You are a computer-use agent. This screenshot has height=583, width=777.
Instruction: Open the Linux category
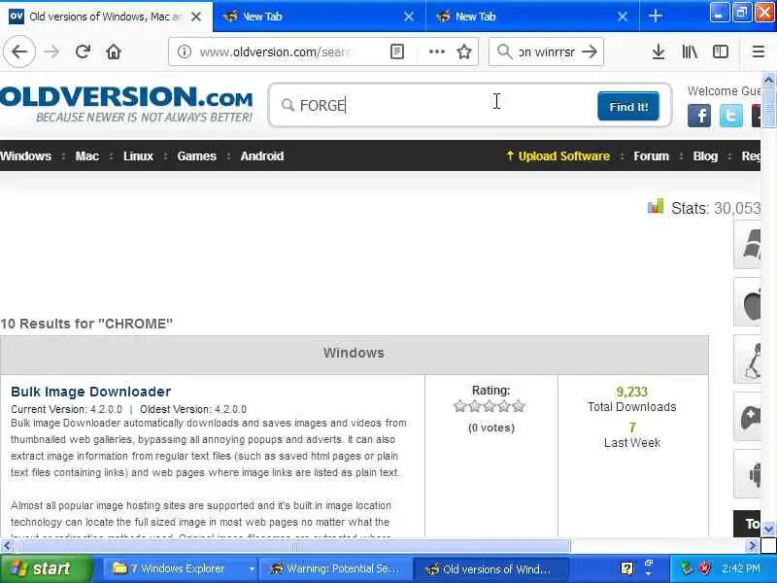click(x=138, y=155)
